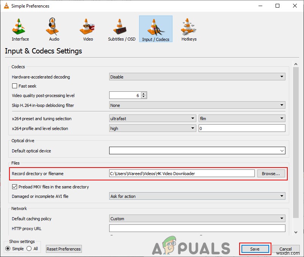The height and width of the screenshot is (257, 304).
Task: Uncheck Preload MKV files in the same directory
Action: point(14,186)
